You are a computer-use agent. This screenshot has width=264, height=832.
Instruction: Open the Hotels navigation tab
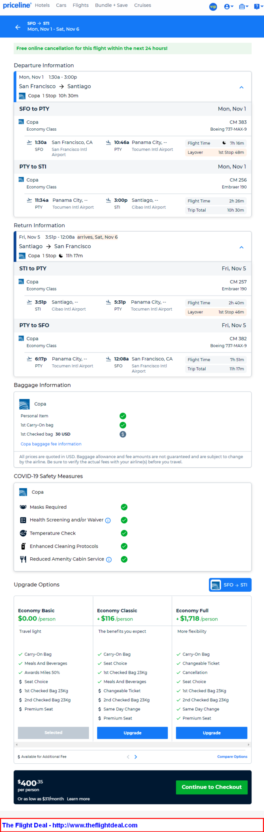(42, 5)
